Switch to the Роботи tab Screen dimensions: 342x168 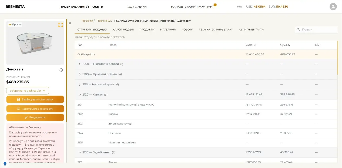(x=187, y=29)
